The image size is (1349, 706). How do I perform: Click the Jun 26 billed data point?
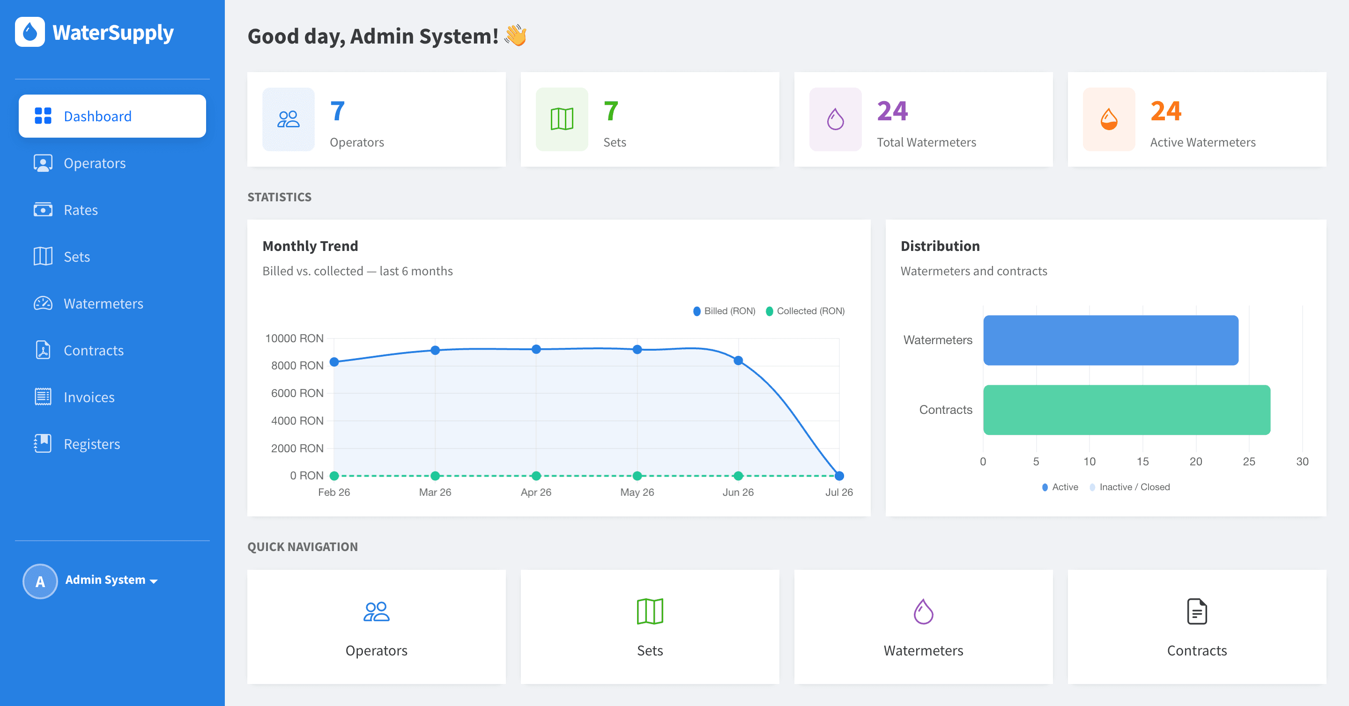[738, 360]
